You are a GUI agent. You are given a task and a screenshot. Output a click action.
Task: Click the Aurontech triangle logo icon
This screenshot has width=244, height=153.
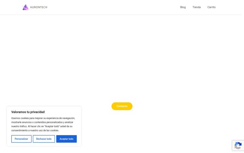coord(25,7)
